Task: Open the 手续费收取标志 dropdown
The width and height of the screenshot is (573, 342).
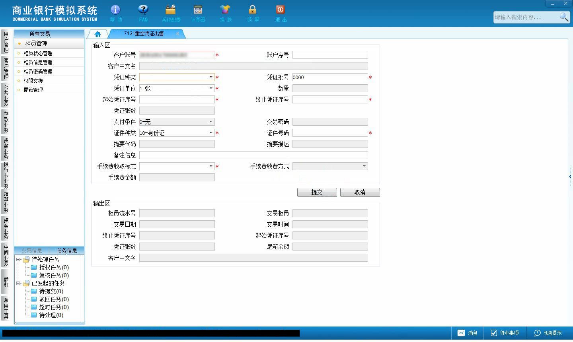Action: coord(211,166)
